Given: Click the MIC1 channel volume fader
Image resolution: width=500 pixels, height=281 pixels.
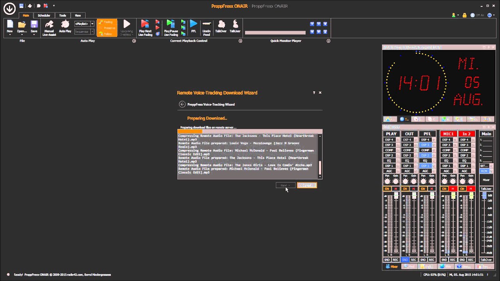Looking at the screenshot, I should pos(453,196).
